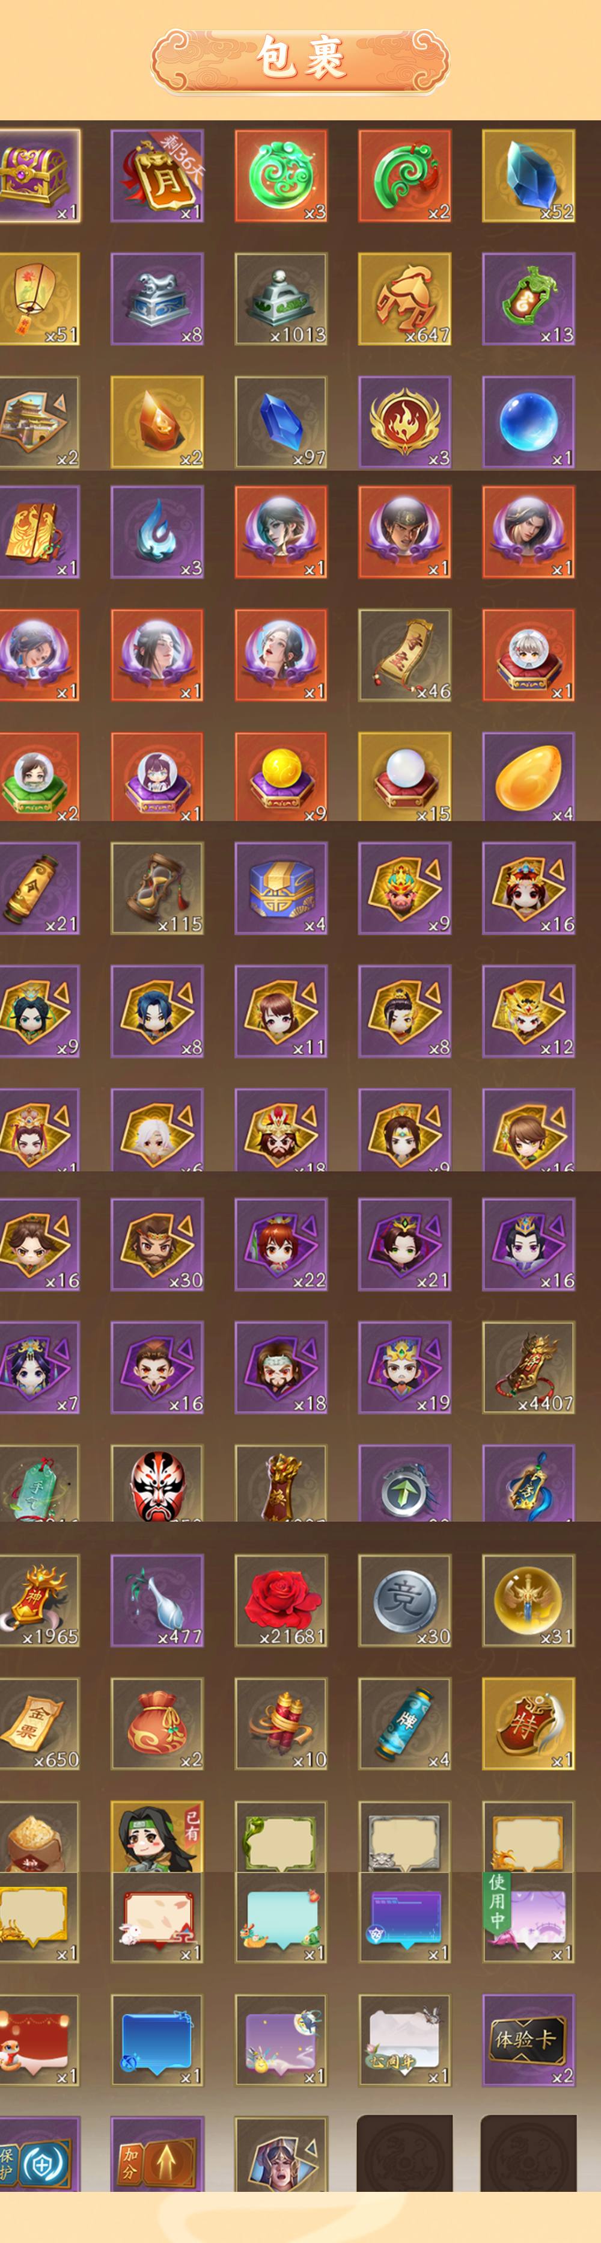Viewport: 601px width, 2243px height.
Task: Select the lantern item x51
Action: pos(39,300)
